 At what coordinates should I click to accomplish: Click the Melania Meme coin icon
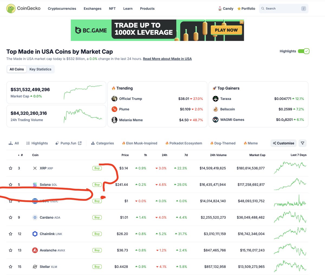pyautogui.click(x=114, y=120)
